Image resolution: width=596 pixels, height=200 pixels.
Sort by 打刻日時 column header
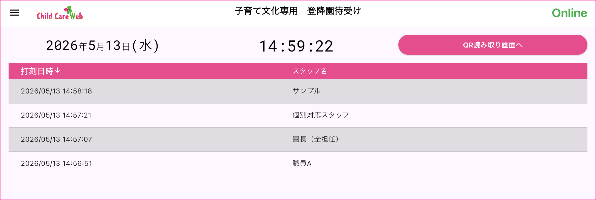point(40,71)
